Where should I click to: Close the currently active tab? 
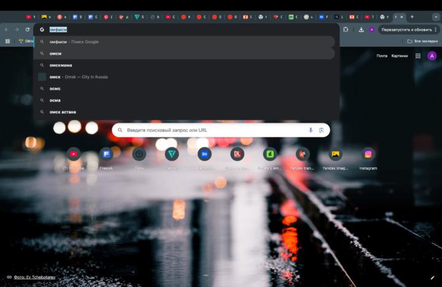[x=401, y=17]
